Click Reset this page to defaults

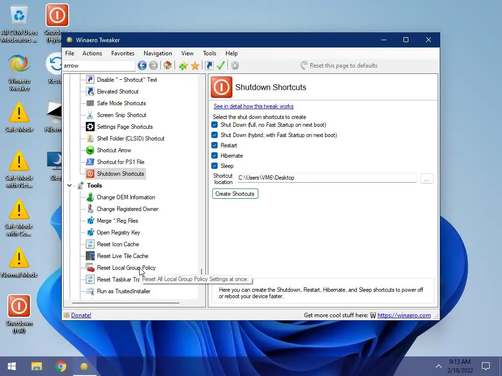339,66
